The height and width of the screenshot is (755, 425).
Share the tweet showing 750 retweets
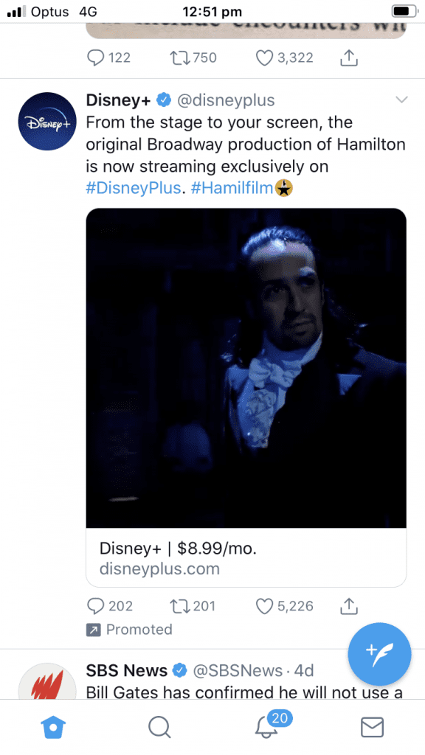tap(348, 57)
